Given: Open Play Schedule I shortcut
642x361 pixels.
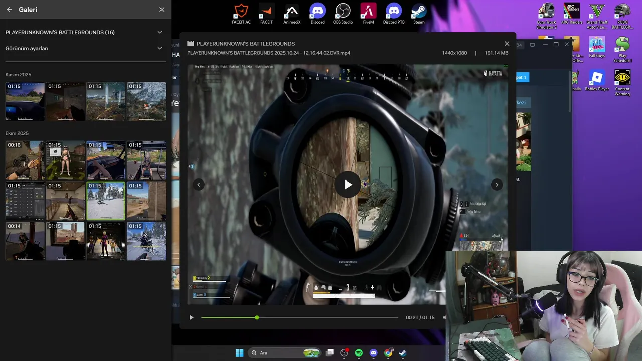Looking at the screenshot, I should tap(622, 50).
